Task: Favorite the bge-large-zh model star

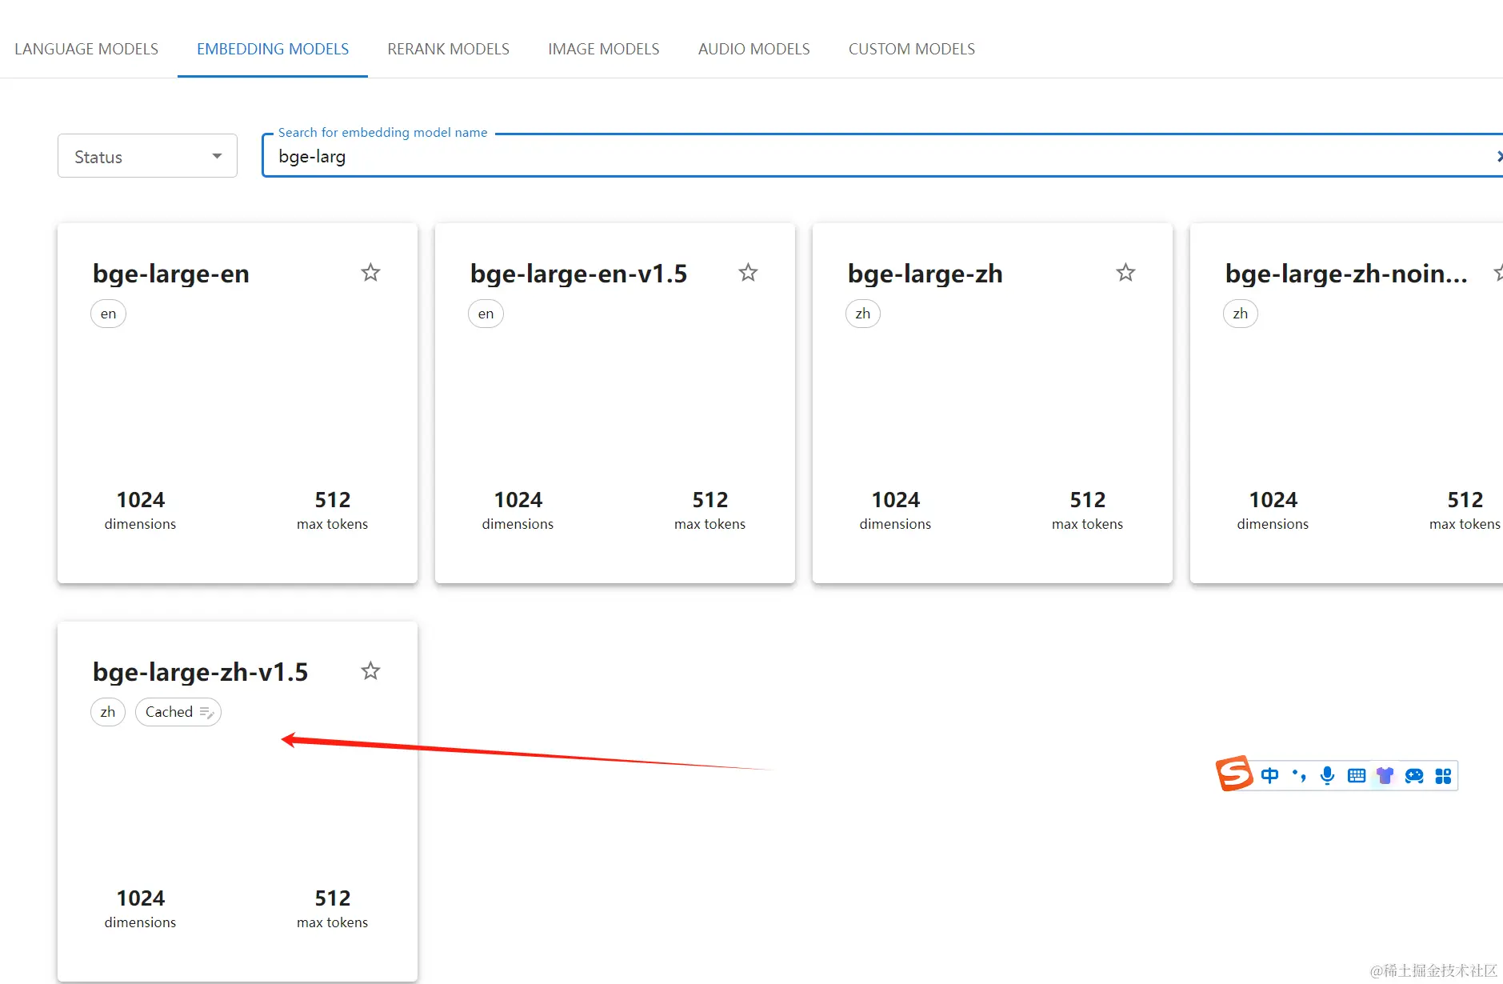Action: (1125, 273)
